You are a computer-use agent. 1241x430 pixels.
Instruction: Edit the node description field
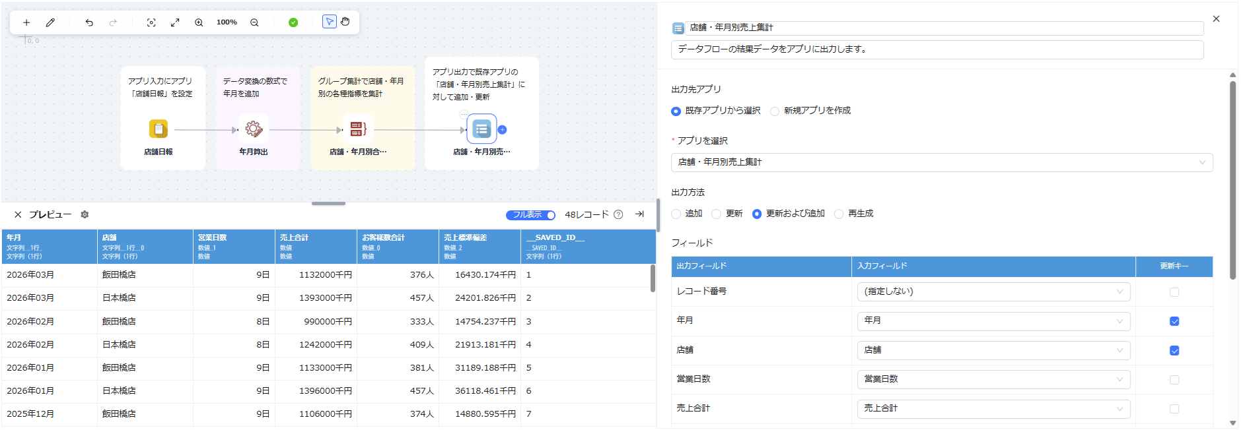(x=937, y=49)
